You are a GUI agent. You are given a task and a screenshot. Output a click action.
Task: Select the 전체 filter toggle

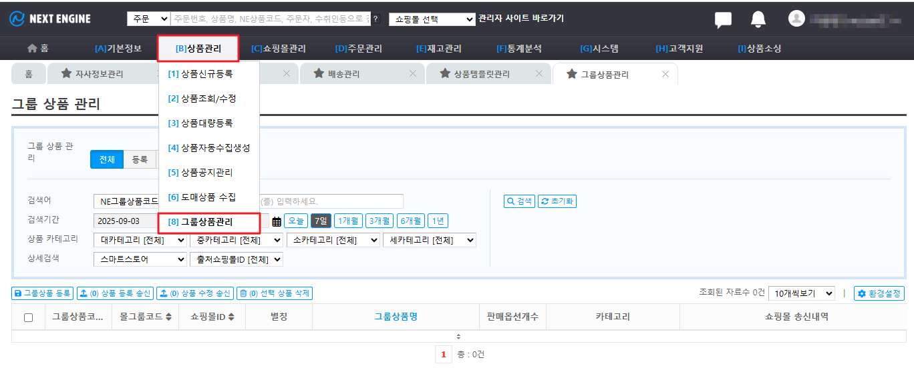tap(107, 159)
